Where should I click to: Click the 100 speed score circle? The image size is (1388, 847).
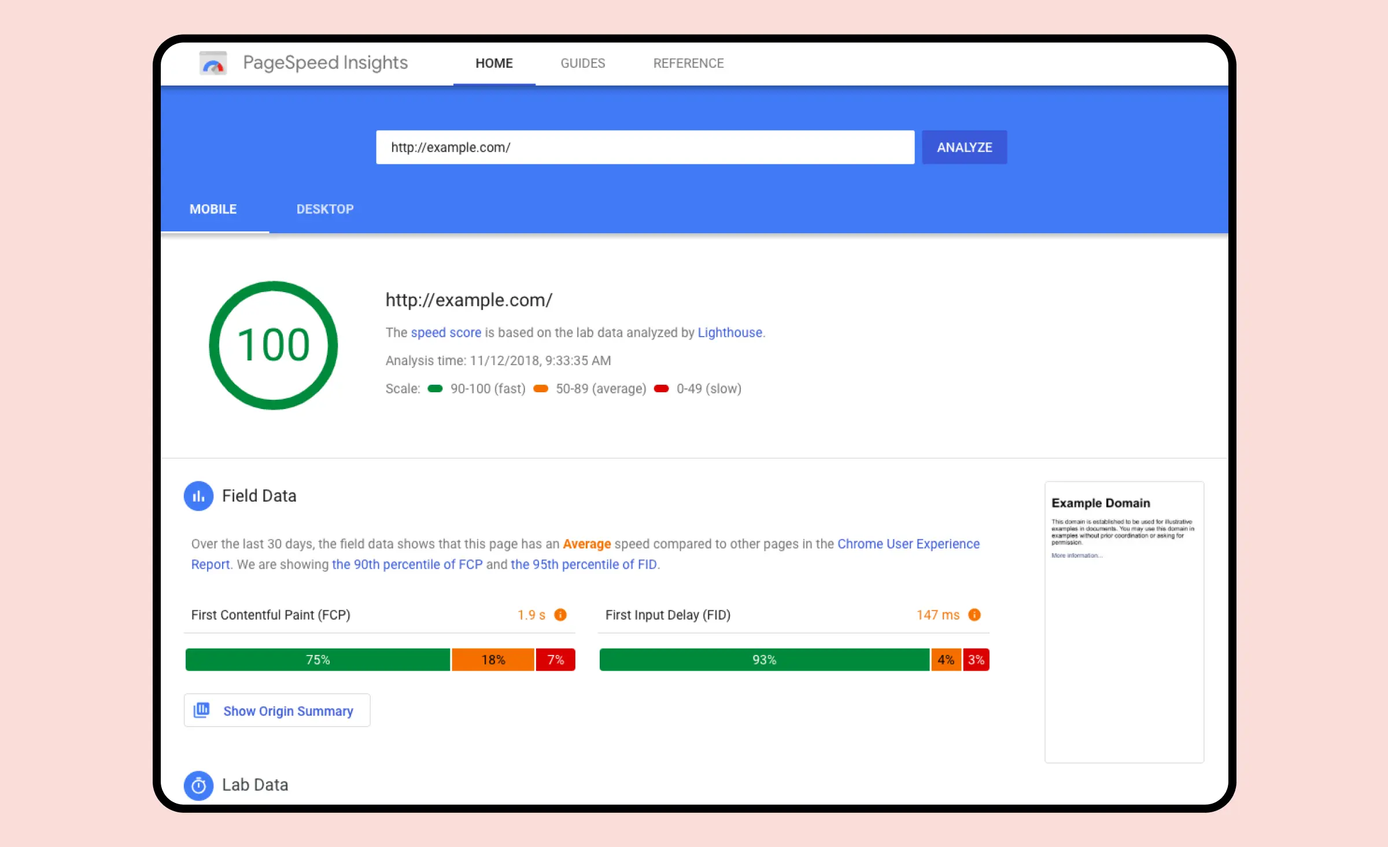(274, 345)
